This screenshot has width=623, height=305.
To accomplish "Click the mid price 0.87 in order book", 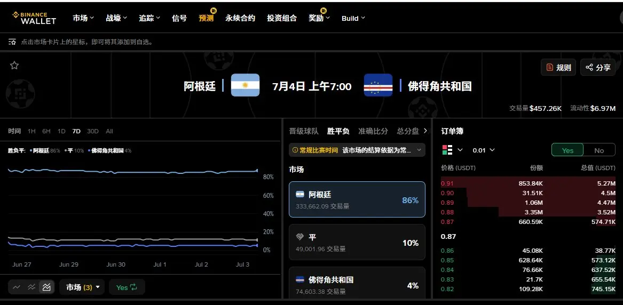I will tap(448, 236).
